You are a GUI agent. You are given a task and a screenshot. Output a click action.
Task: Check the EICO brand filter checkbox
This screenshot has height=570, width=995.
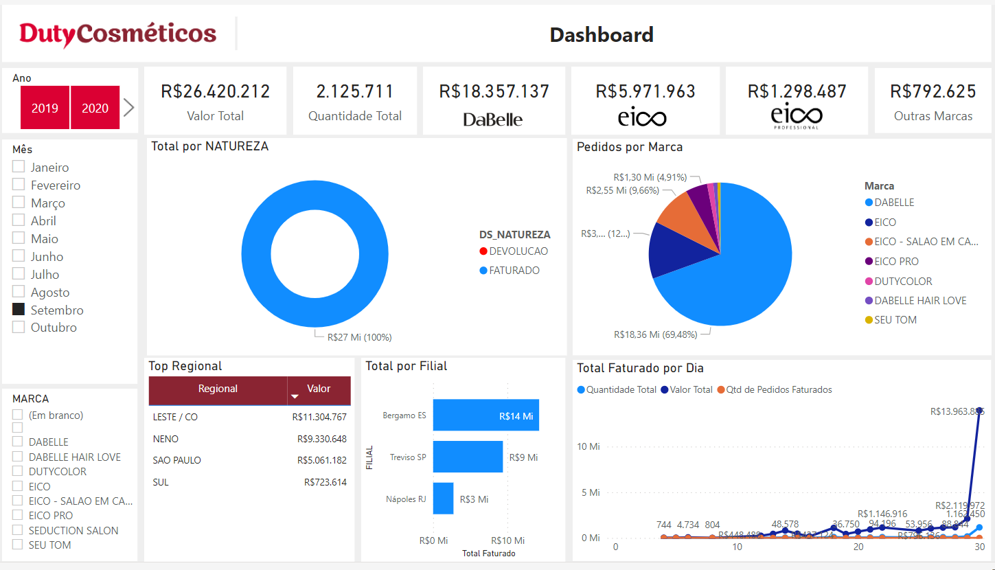(x=17, y=486)
